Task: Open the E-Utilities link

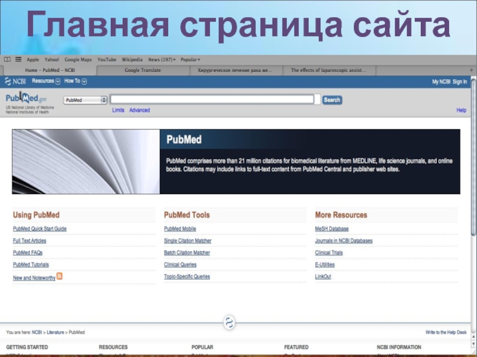Action: coord(325,265)
